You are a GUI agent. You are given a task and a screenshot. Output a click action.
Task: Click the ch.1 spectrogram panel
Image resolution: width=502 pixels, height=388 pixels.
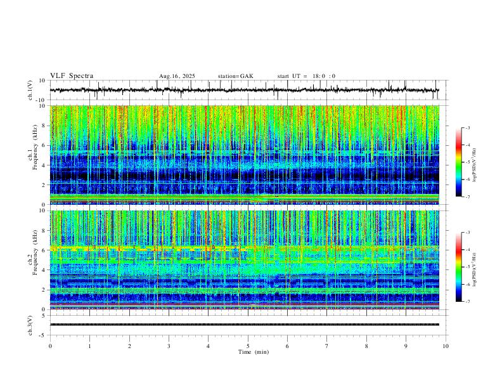click(x=244, y=155)
